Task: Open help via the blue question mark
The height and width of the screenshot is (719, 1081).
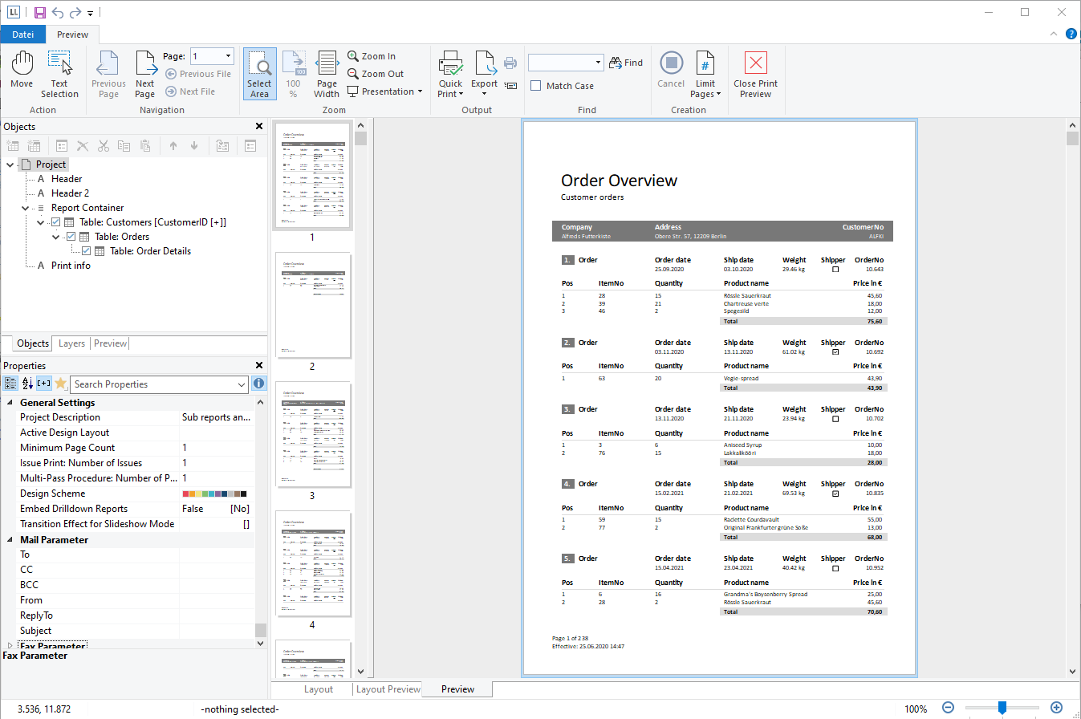Action: click(x=1071, y=34)
